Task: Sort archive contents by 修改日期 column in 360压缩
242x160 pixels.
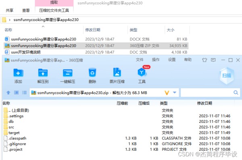Action: click(204, 103)
